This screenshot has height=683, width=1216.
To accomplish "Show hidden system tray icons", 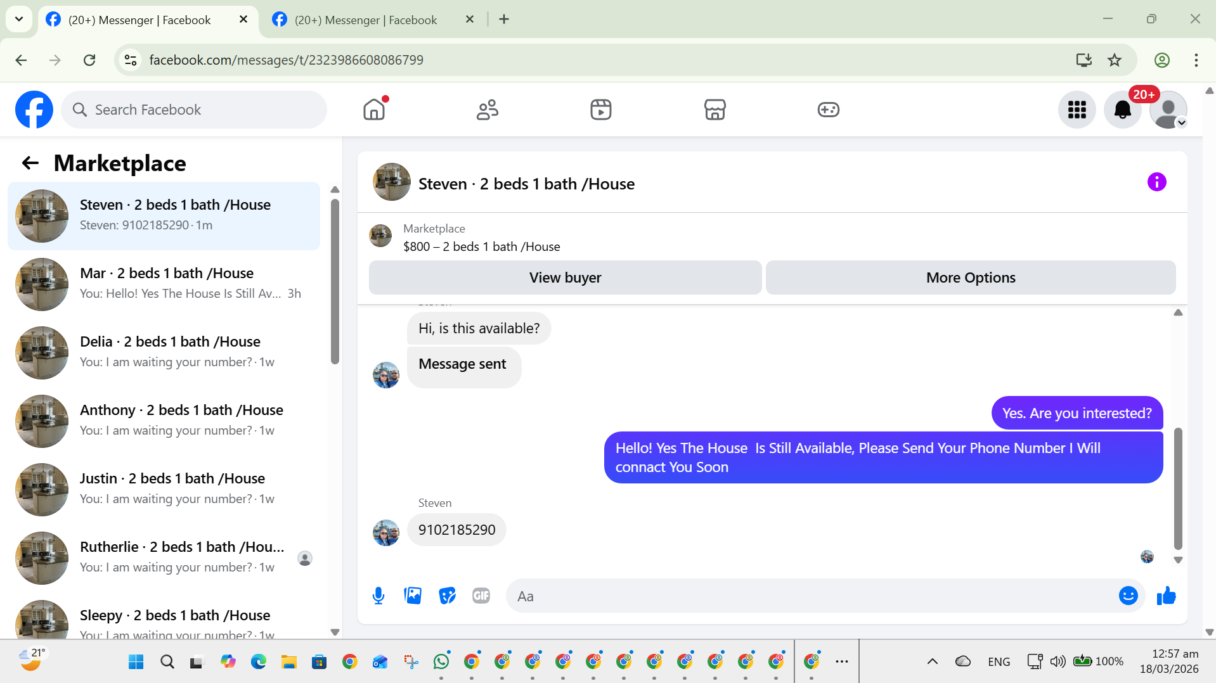I will [932, 661].
